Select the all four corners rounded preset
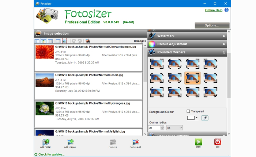The width and height of the screenshot is (256, 157). tap(174, 64)
